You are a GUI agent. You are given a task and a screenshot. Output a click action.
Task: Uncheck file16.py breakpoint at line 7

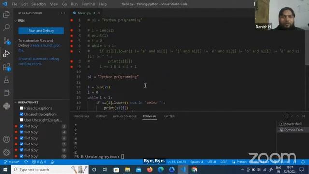click(21, 144)
